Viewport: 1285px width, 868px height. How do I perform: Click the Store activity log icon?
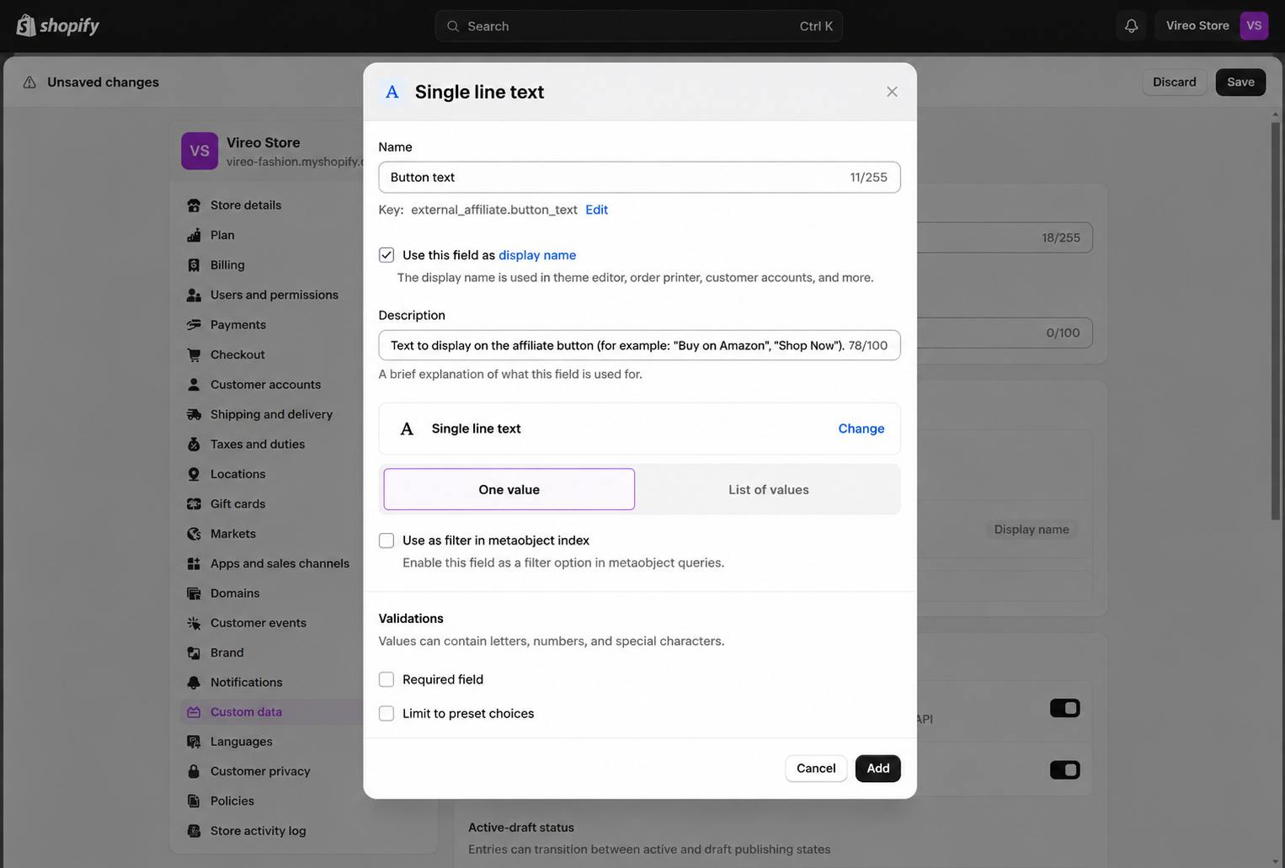tap(194, 831)
